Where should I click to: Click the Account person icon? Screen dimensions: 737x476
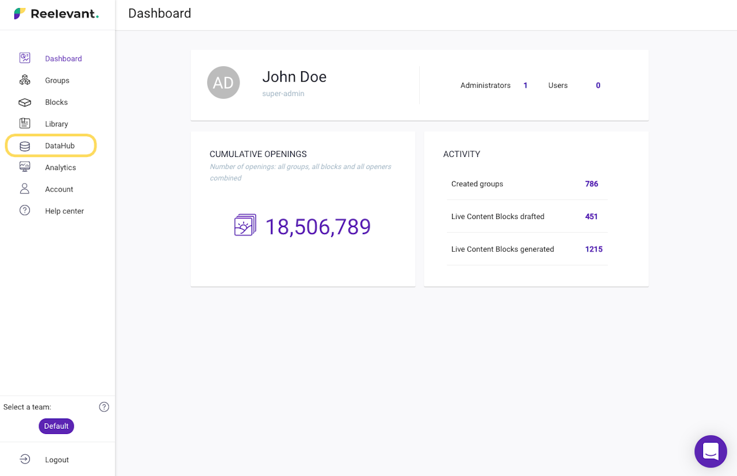click(x=25, y=189)
